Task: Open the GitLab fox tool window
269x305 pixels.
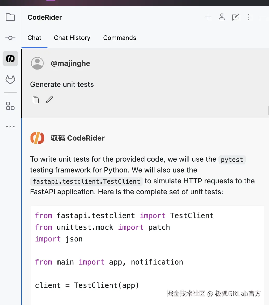Action: coord(10,80)
